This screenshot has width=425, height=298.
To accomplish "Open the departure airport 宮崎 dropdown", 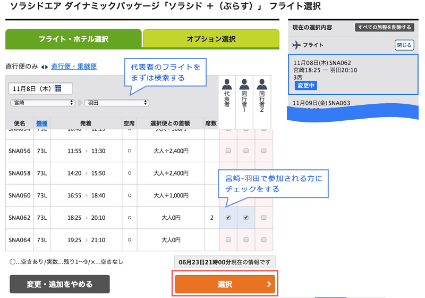I will coord(42,103).
